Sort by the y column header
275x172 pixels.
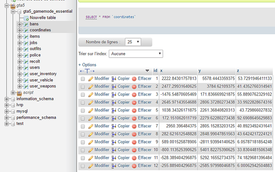[200, 71]
